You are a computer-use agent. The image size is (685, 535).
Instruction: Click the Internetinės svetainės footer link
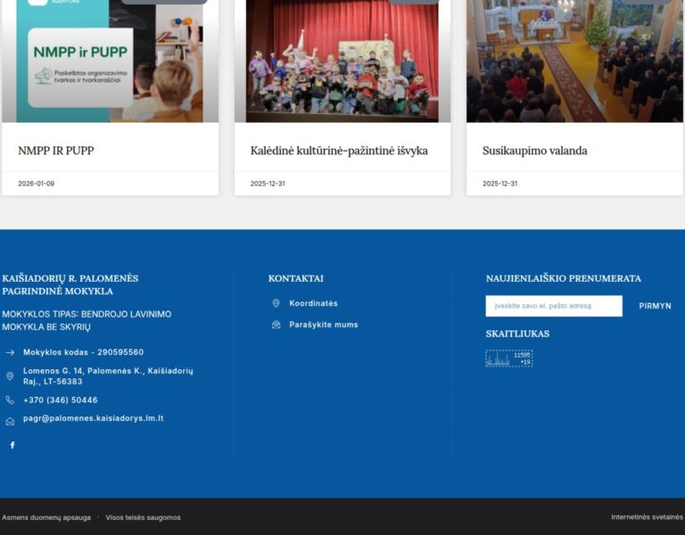647,517
